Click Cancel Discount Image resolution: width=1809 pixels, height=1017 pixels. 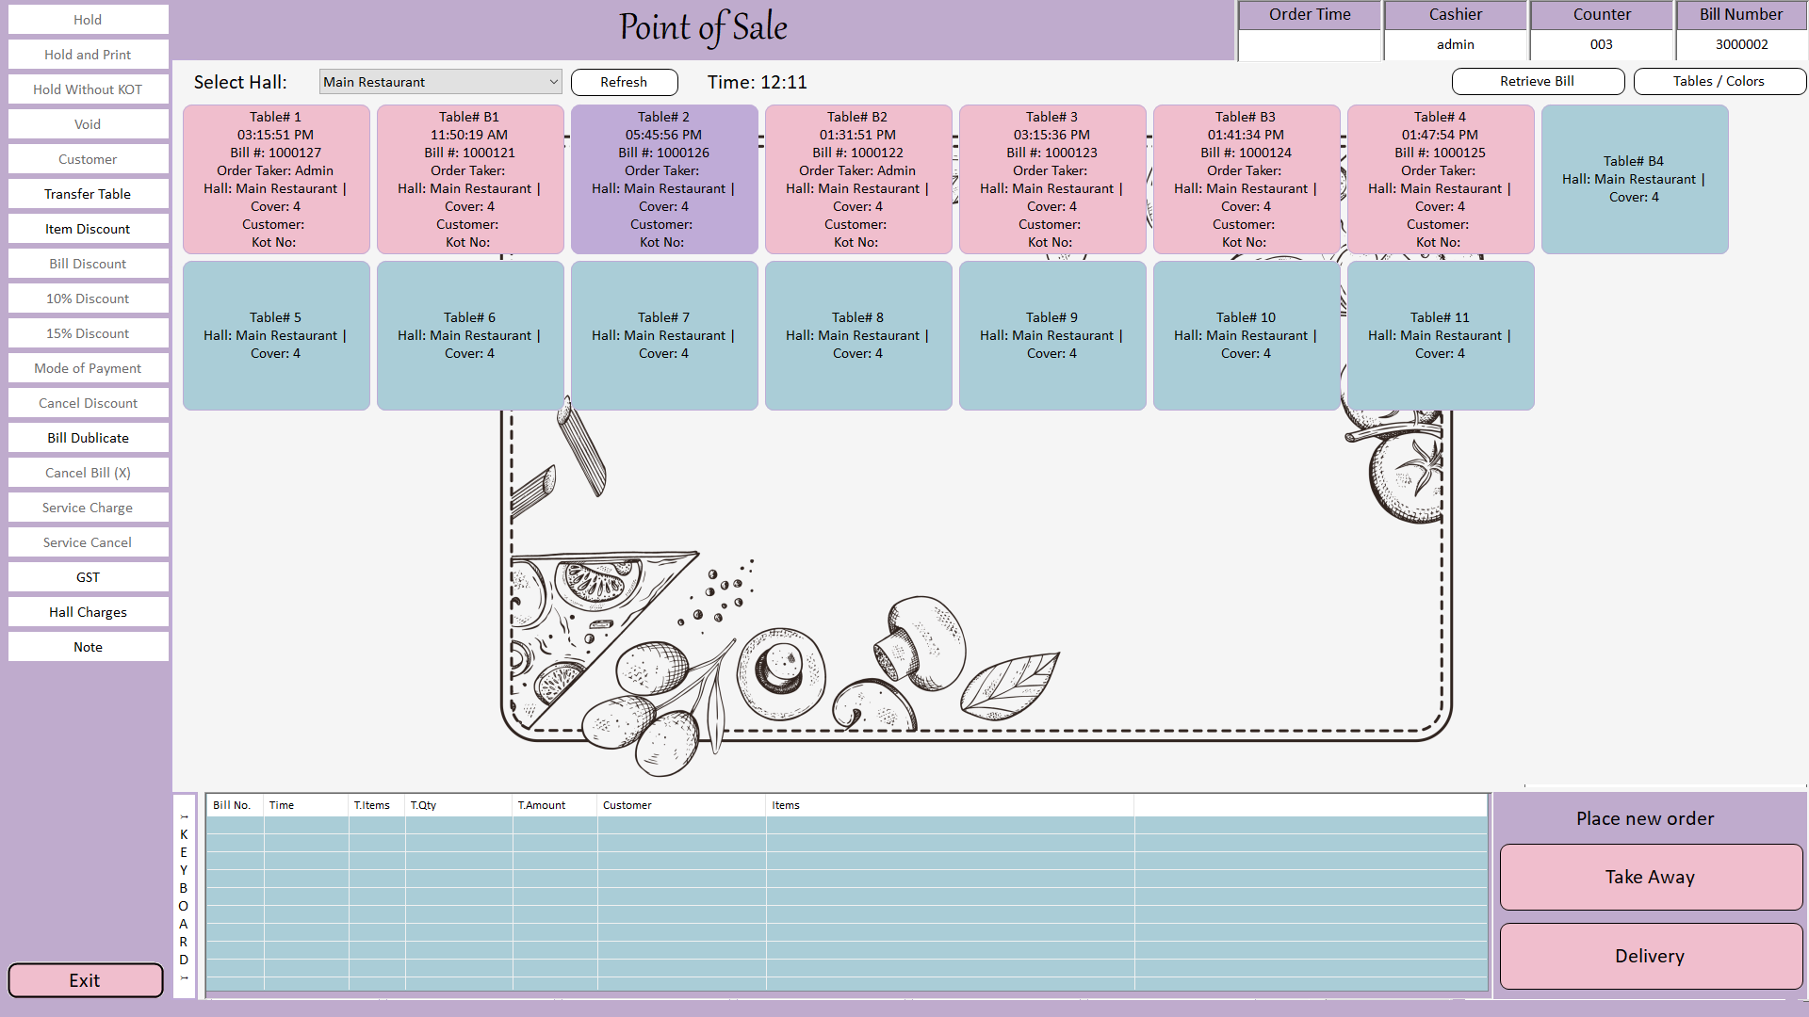(89, 403)
